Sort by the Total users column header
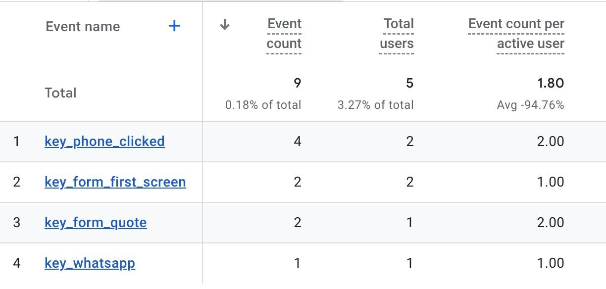 (x=397, y=34)
